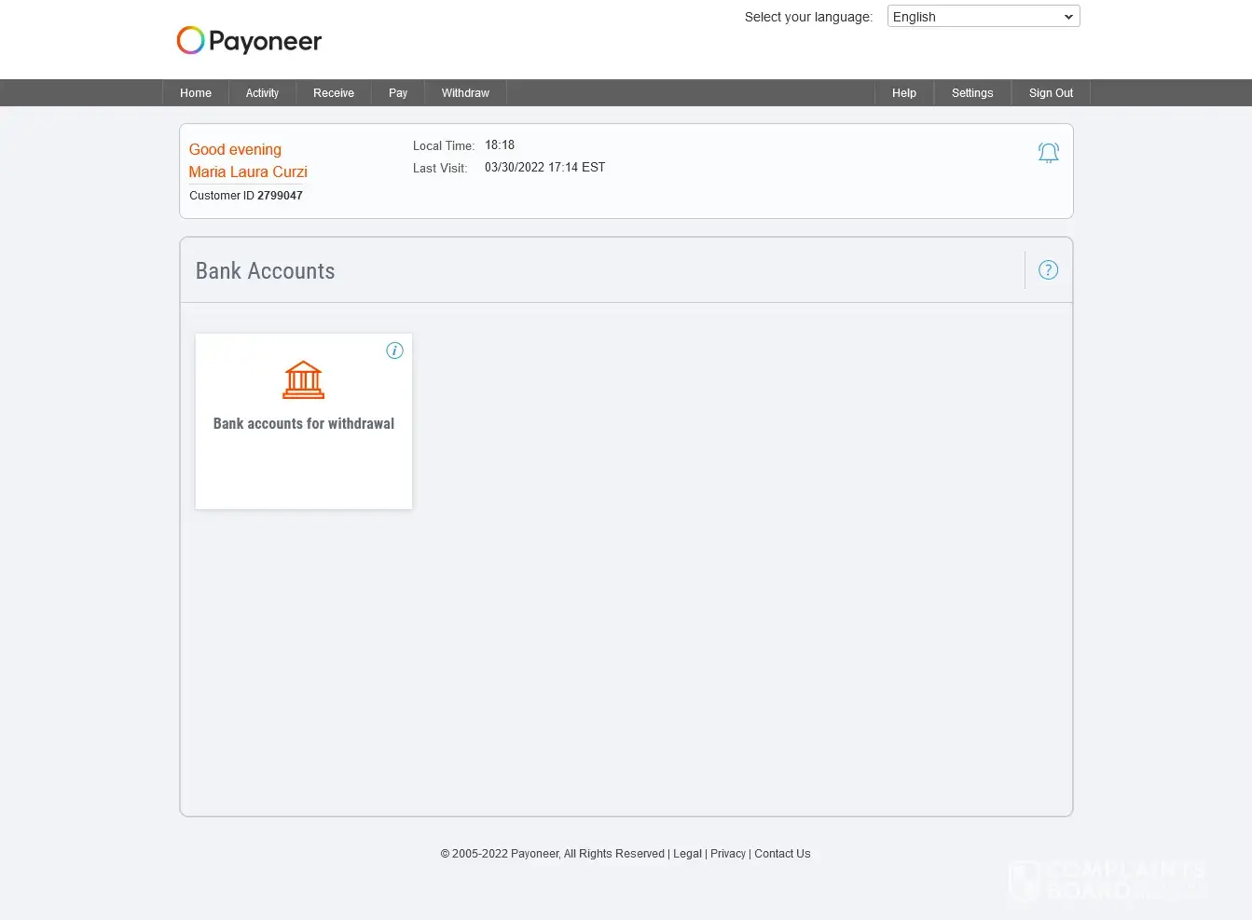Image resolution: width=1252 pixels, height=920 pixels.
Task: Open the Receive menu
Action: pos(334,93)
